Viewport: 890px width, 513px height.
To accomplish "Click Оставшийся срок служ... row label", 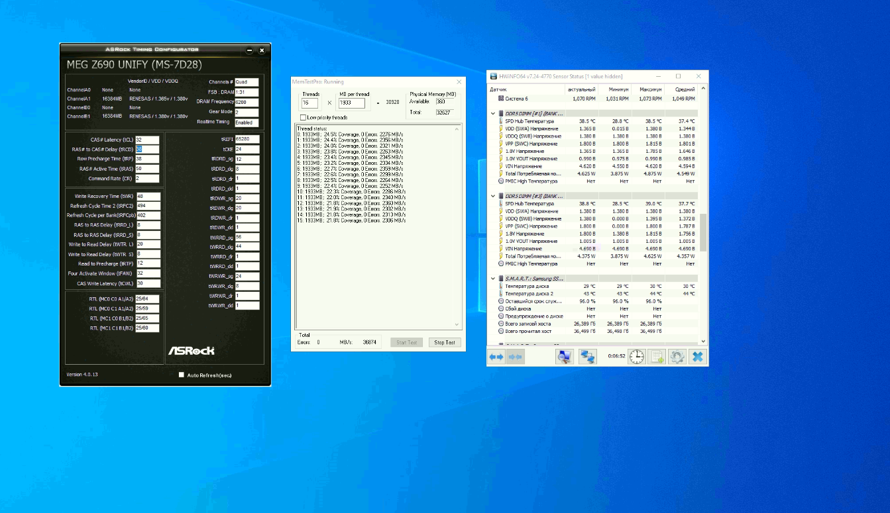I will point(533,301).
